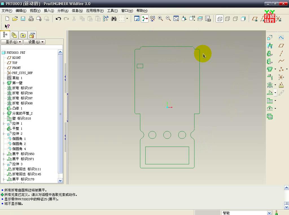The height and width of the screenshot is (215, 289).
Task: Open the dropdown arrow beside the Bend tool
Action: click(x=275, y=85)
